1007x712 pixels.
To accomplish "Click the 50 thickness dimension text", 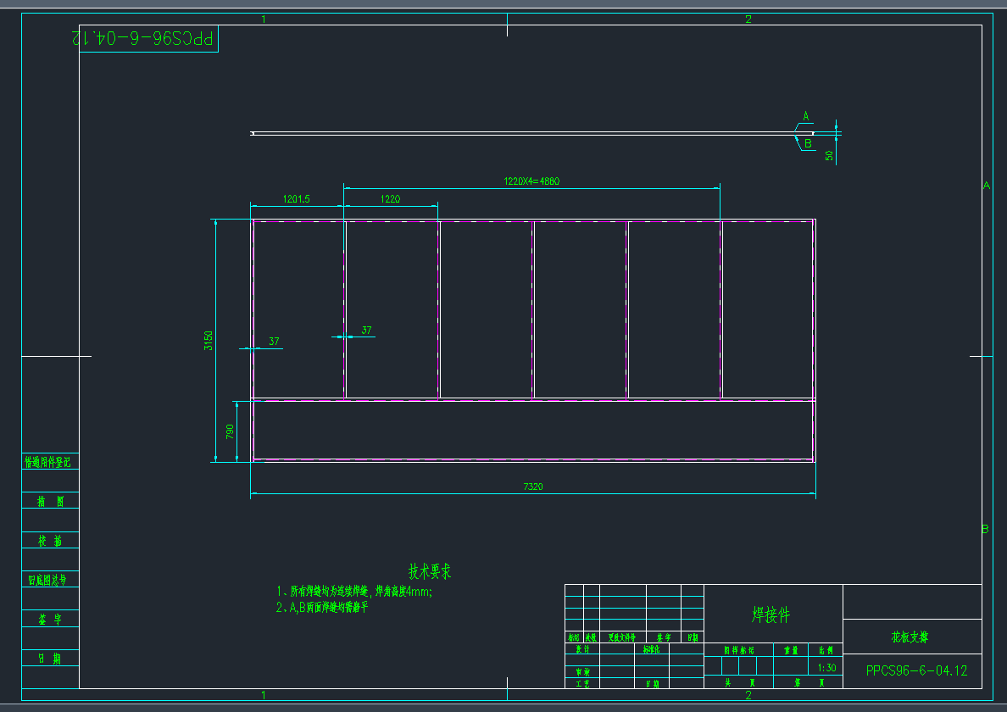I will click(x=829, y=154).
